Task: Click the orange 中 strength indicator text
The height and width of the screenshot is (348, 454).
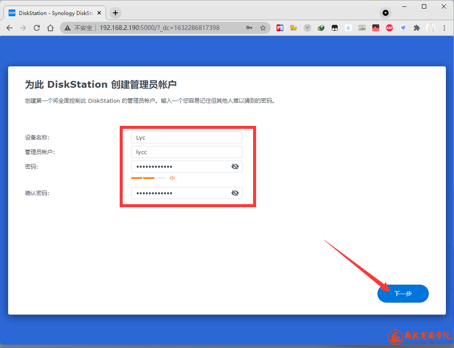Action: click(x=172, y=178)
